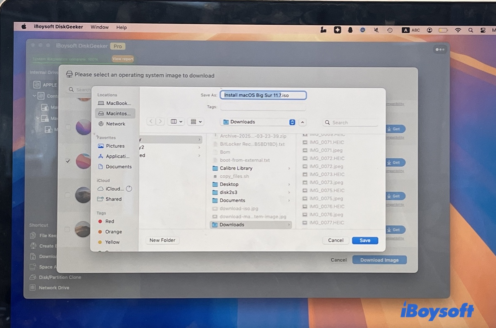Click the Search field in the save dialog
The height and width of the screenshot is (328, 496).
(350, 123)
